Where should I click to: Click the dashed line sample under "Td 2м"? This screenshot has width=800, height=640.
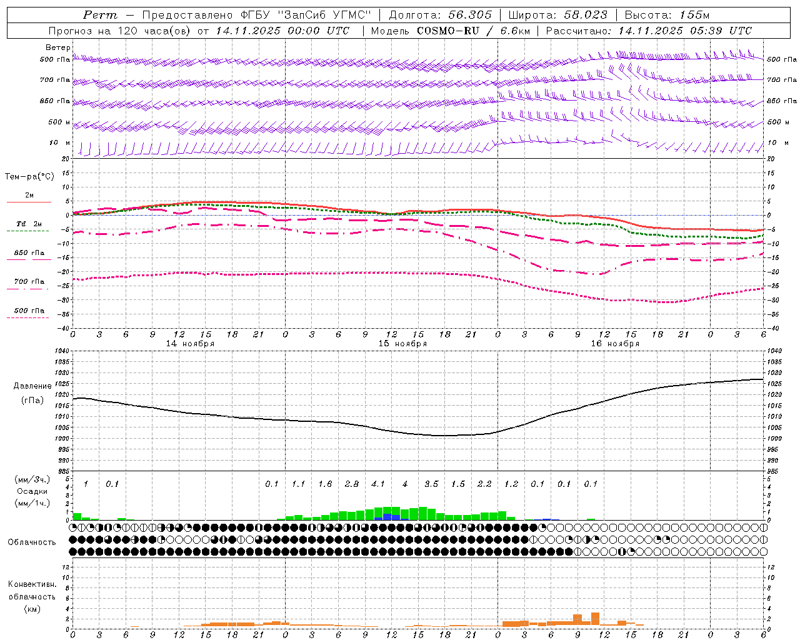(x=27, y=231)
